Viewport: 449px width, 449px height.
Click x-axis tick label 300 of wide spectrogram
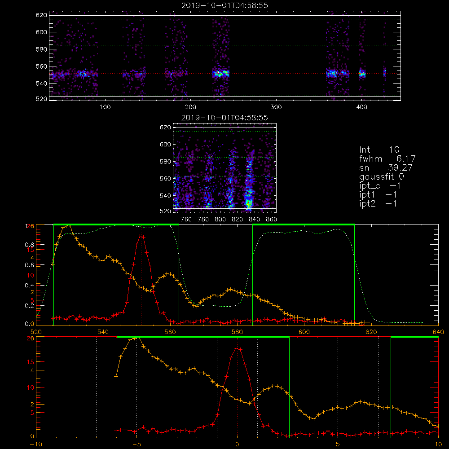pos(276,107)
